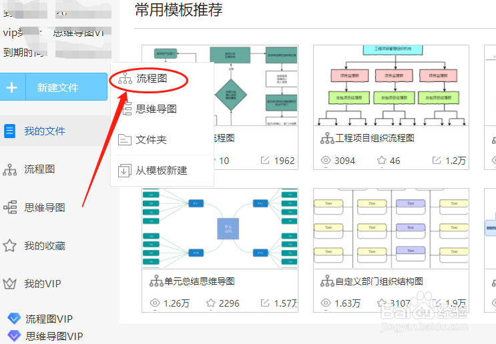The height and width of the screenshot is (344, 496).
Task: Click the 自定义部门组织结构图 template title
Action: [x=379, y=281]
